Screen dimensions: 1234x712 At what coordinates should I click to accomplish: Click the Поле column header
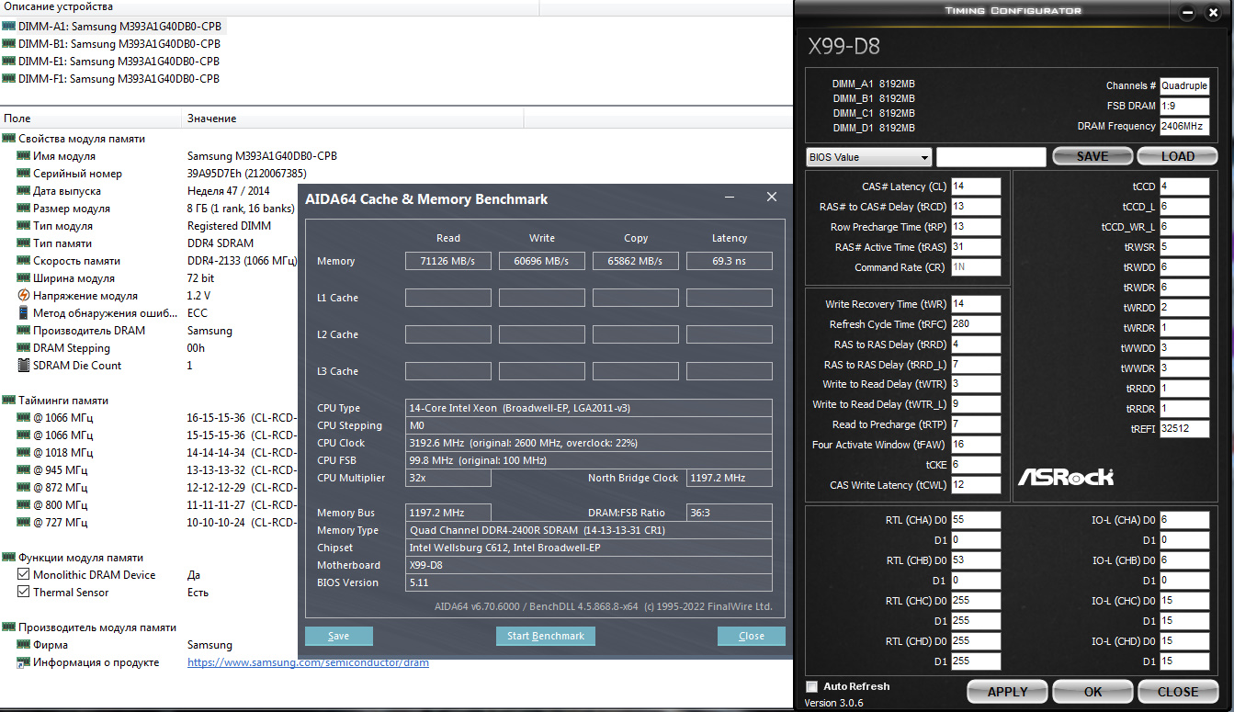click(92, 119)
